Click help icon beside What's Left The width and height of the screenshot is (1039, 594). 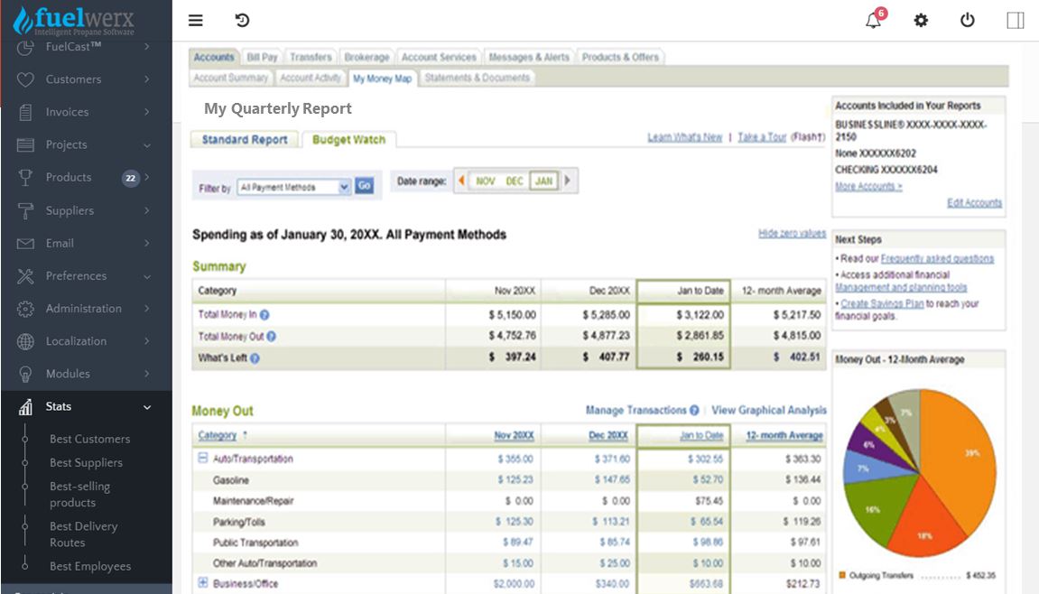click(255, 357)
